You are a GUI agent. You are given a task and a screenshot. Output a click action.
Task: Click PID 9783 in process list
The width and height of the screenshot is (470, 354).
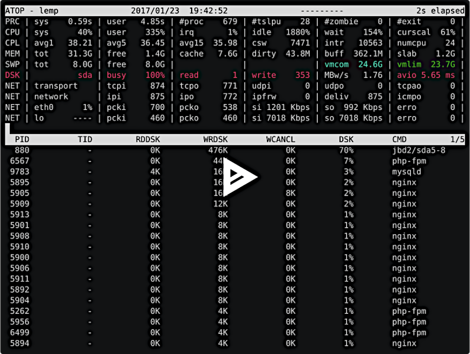[19, 172]
